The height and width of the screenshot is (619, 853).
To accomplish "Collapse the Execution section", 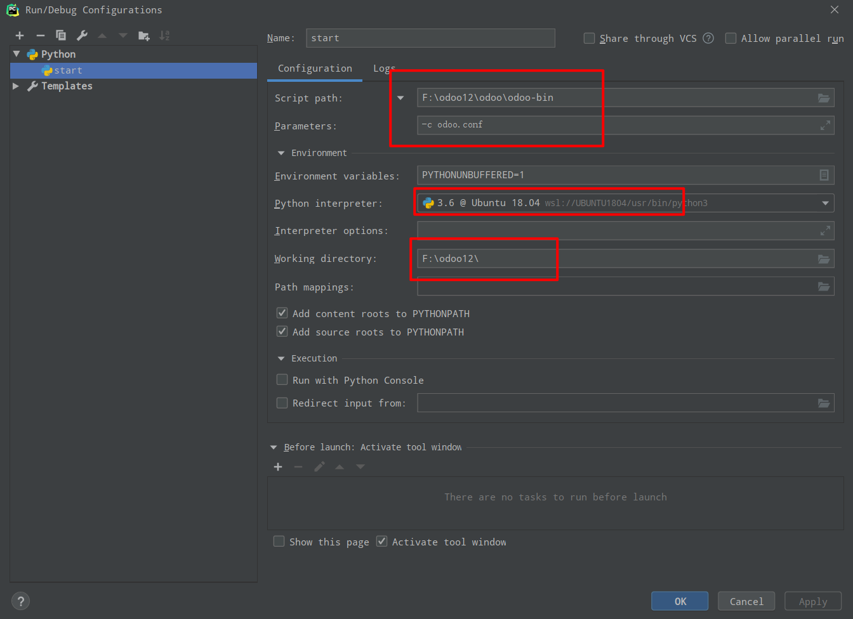I will pos(281,358).
